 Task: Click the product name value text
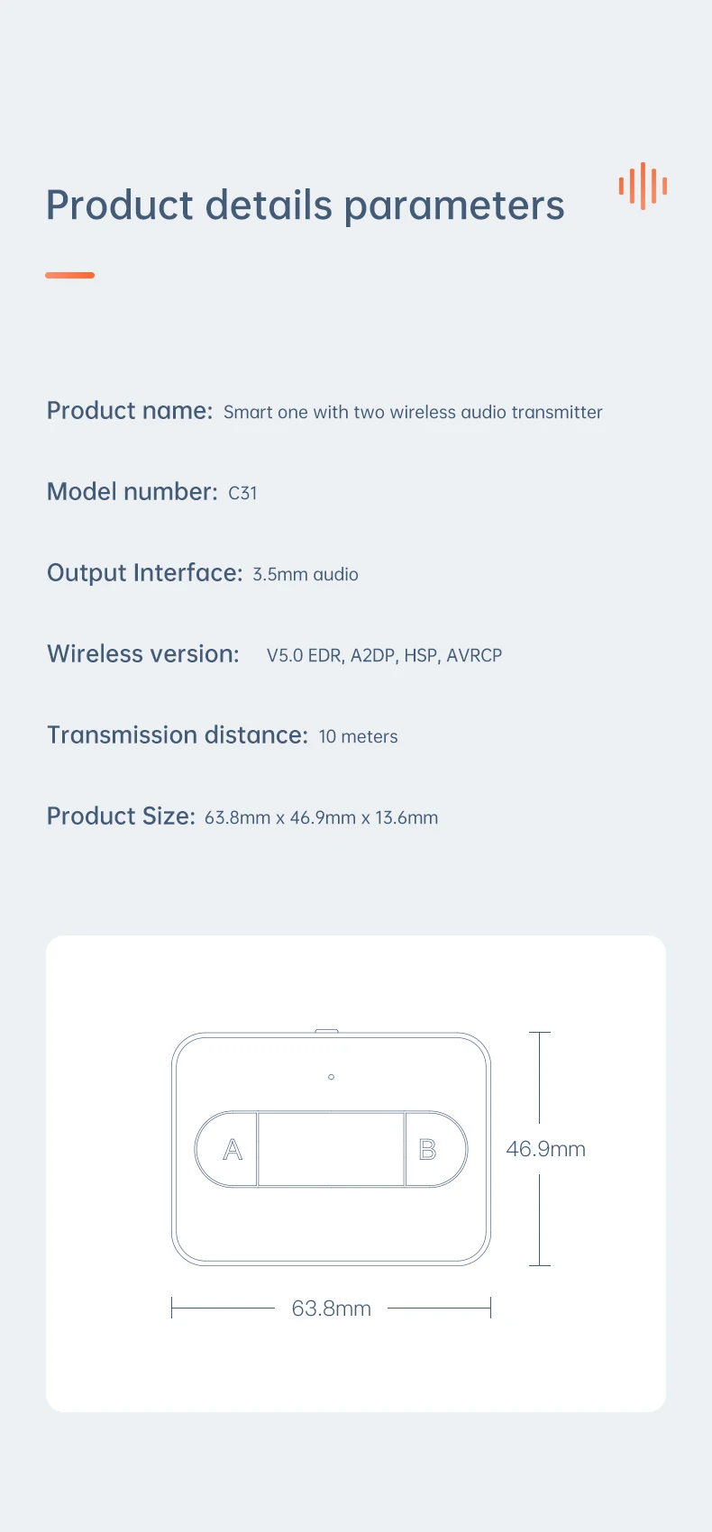[x=413, y=413]
